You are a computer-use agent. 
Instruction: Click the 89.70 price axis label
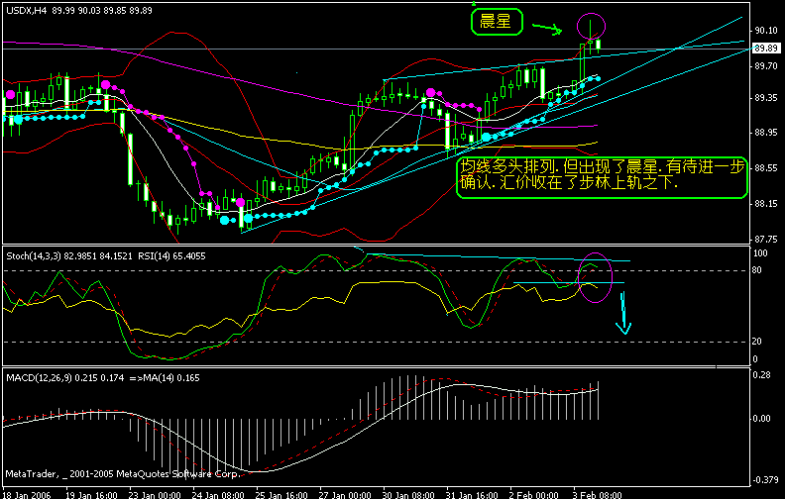[x=766, y=66]
